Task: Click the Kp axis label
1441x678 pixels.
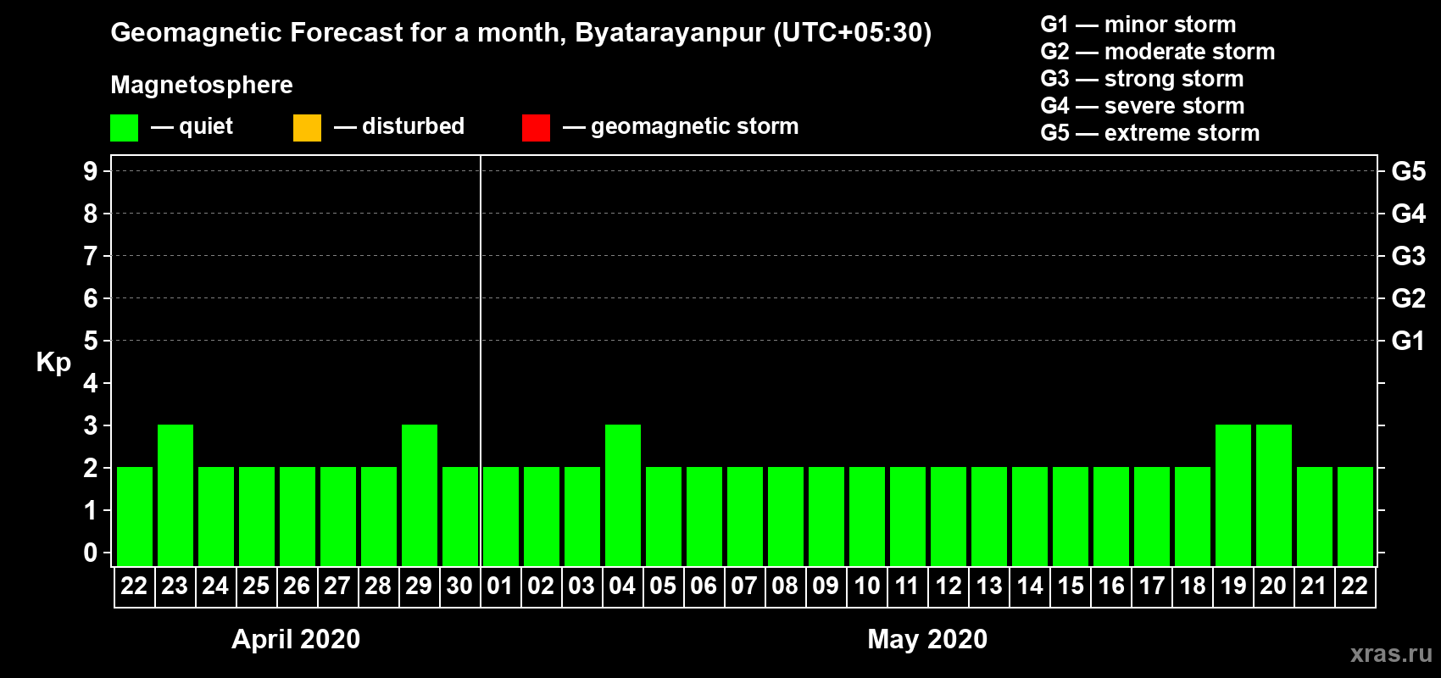Action: tap(53, 363)
